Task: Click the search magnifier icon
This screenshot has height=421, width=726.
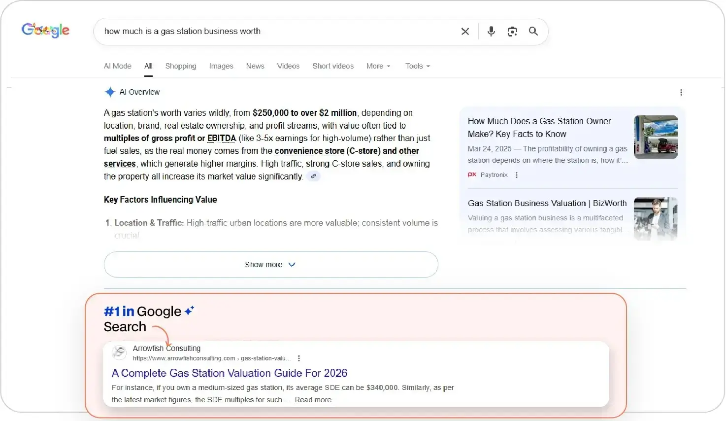Action: [533, 31]
